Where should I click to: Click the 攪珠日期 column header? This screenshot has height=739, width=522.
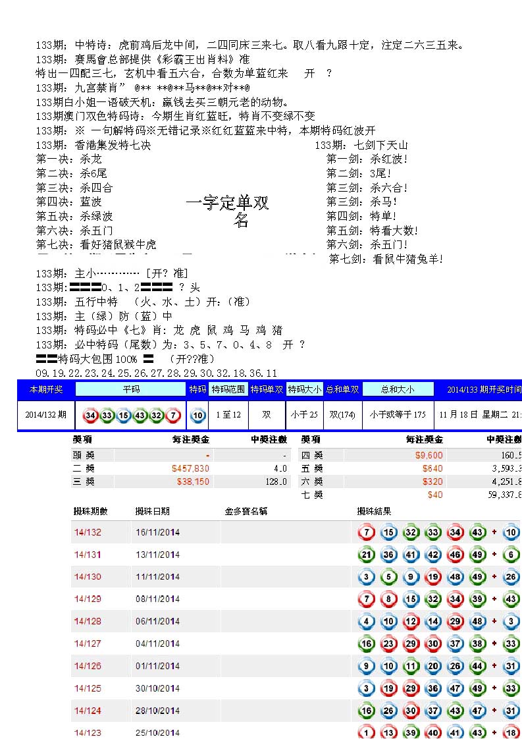152,511
